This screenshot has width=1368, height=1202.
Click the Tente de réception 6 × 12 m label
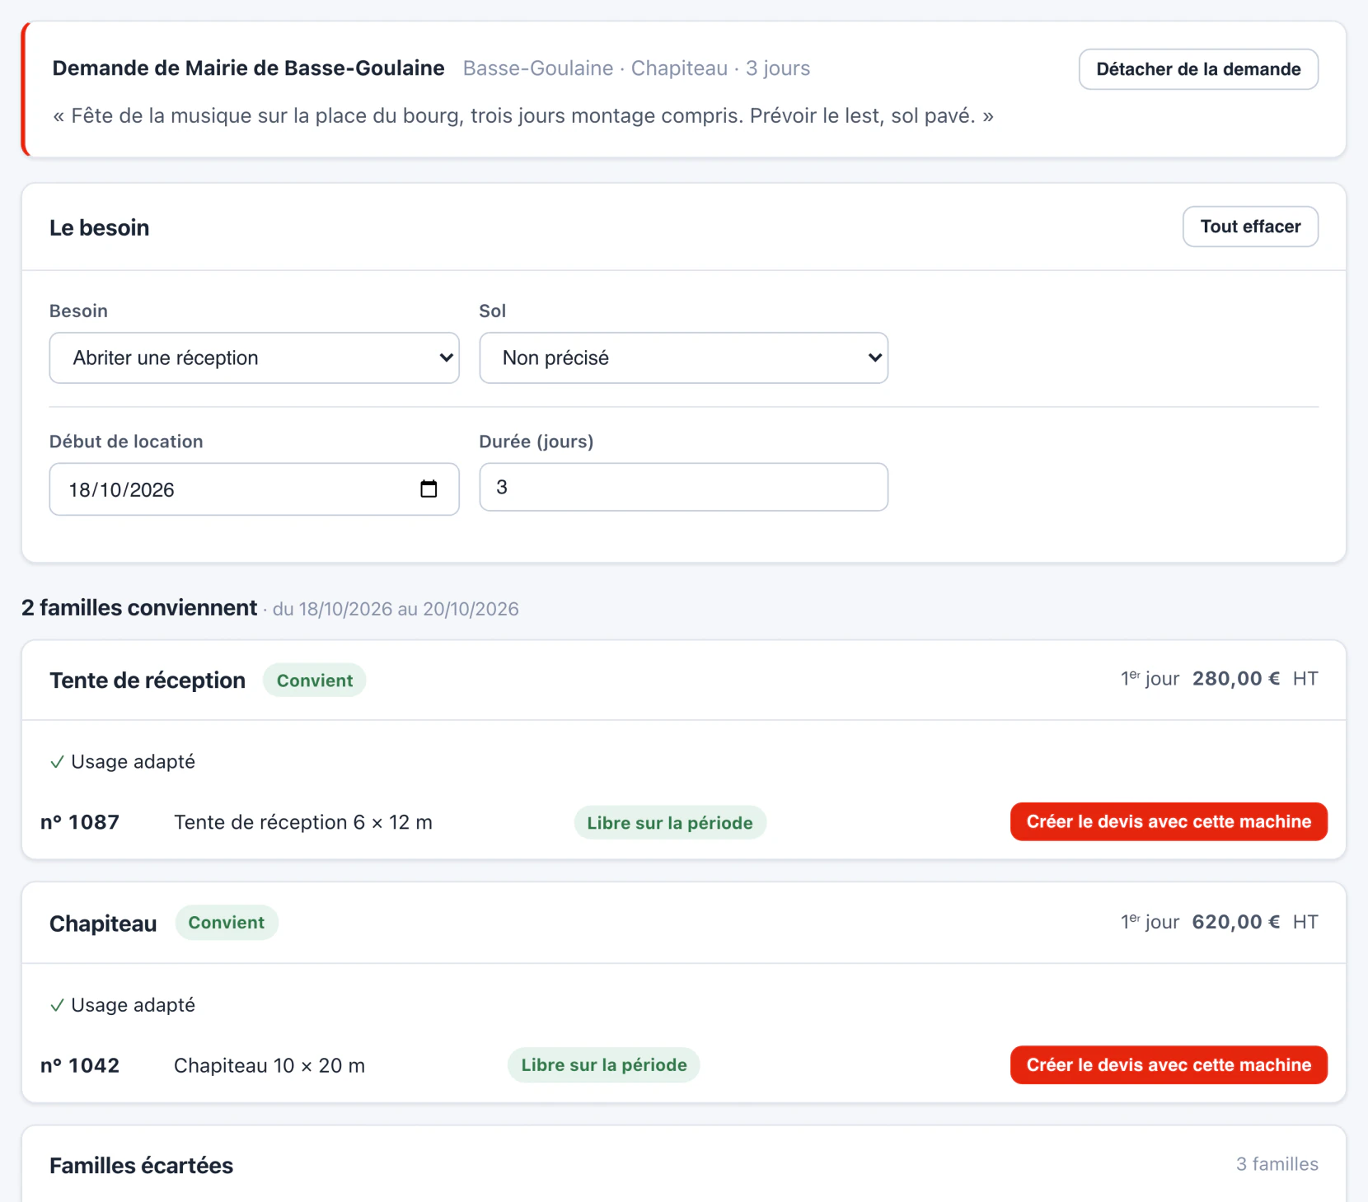point(303,822)
